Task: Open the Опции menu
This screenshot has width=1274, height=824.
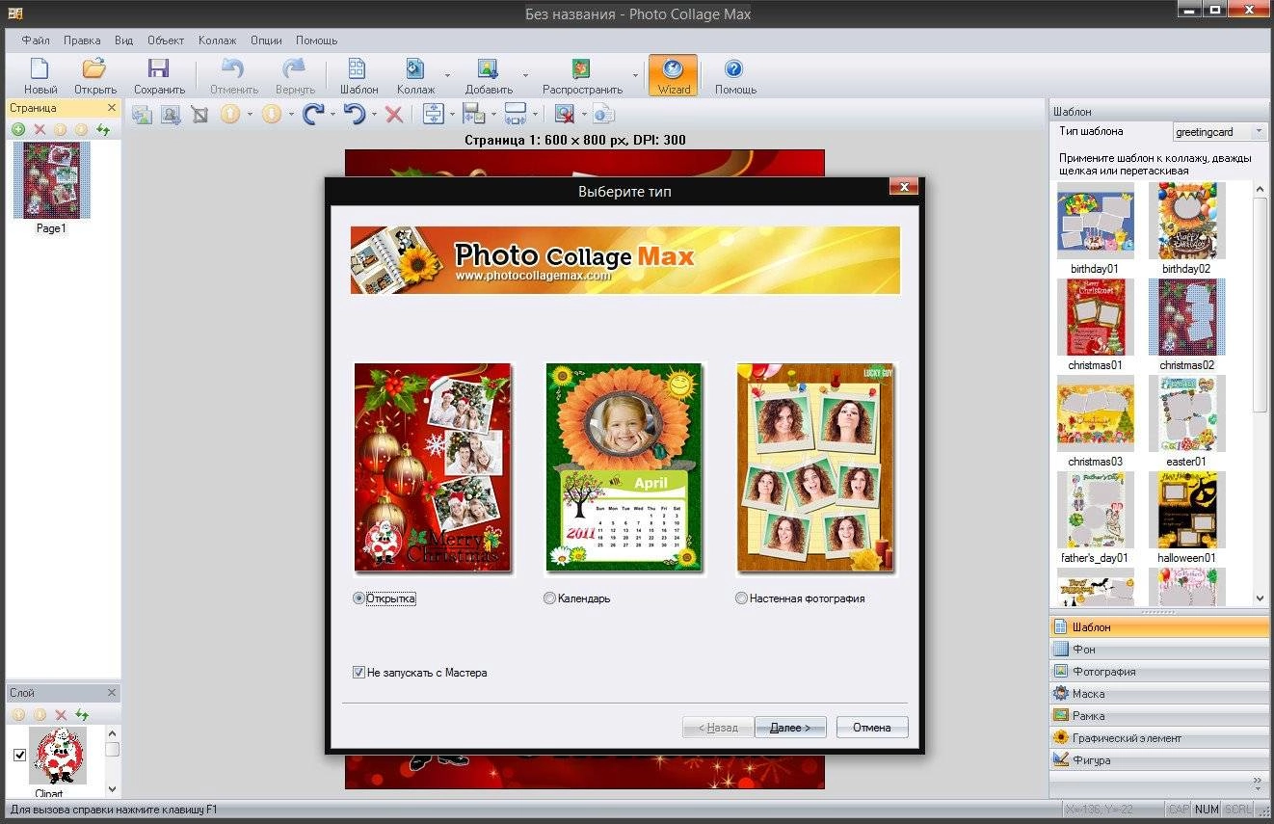Action: pyautogui.click(x=266, y=40)
